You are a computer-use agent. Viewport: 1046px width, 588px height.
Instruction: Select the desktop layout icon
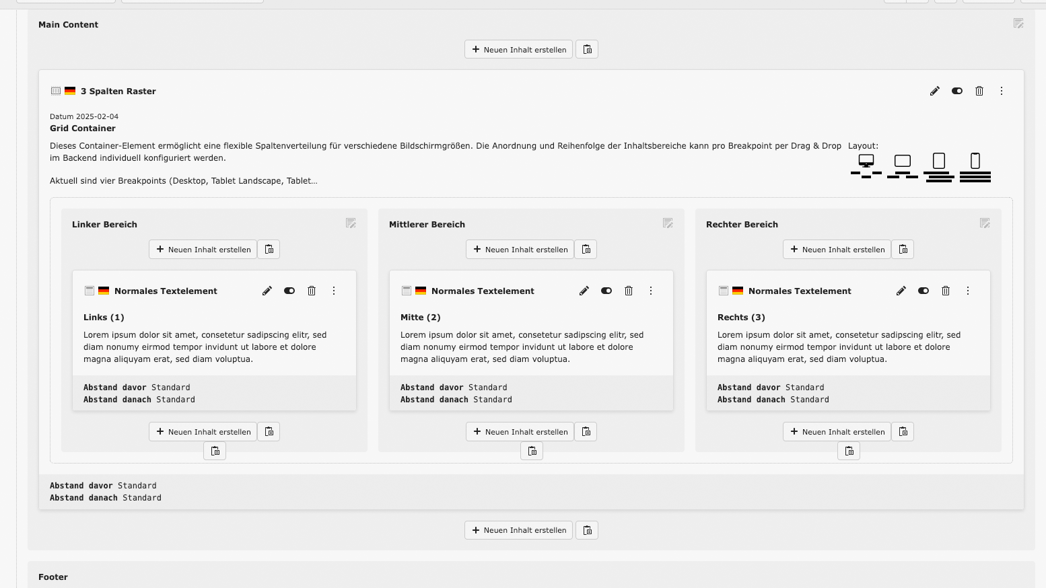pyautogui.click(x=866, y=166)
